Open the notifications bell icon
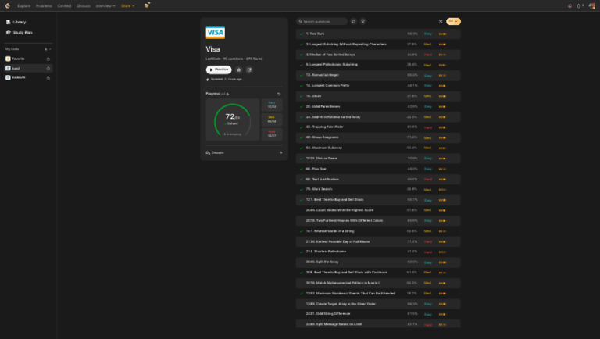 (570, 5)
